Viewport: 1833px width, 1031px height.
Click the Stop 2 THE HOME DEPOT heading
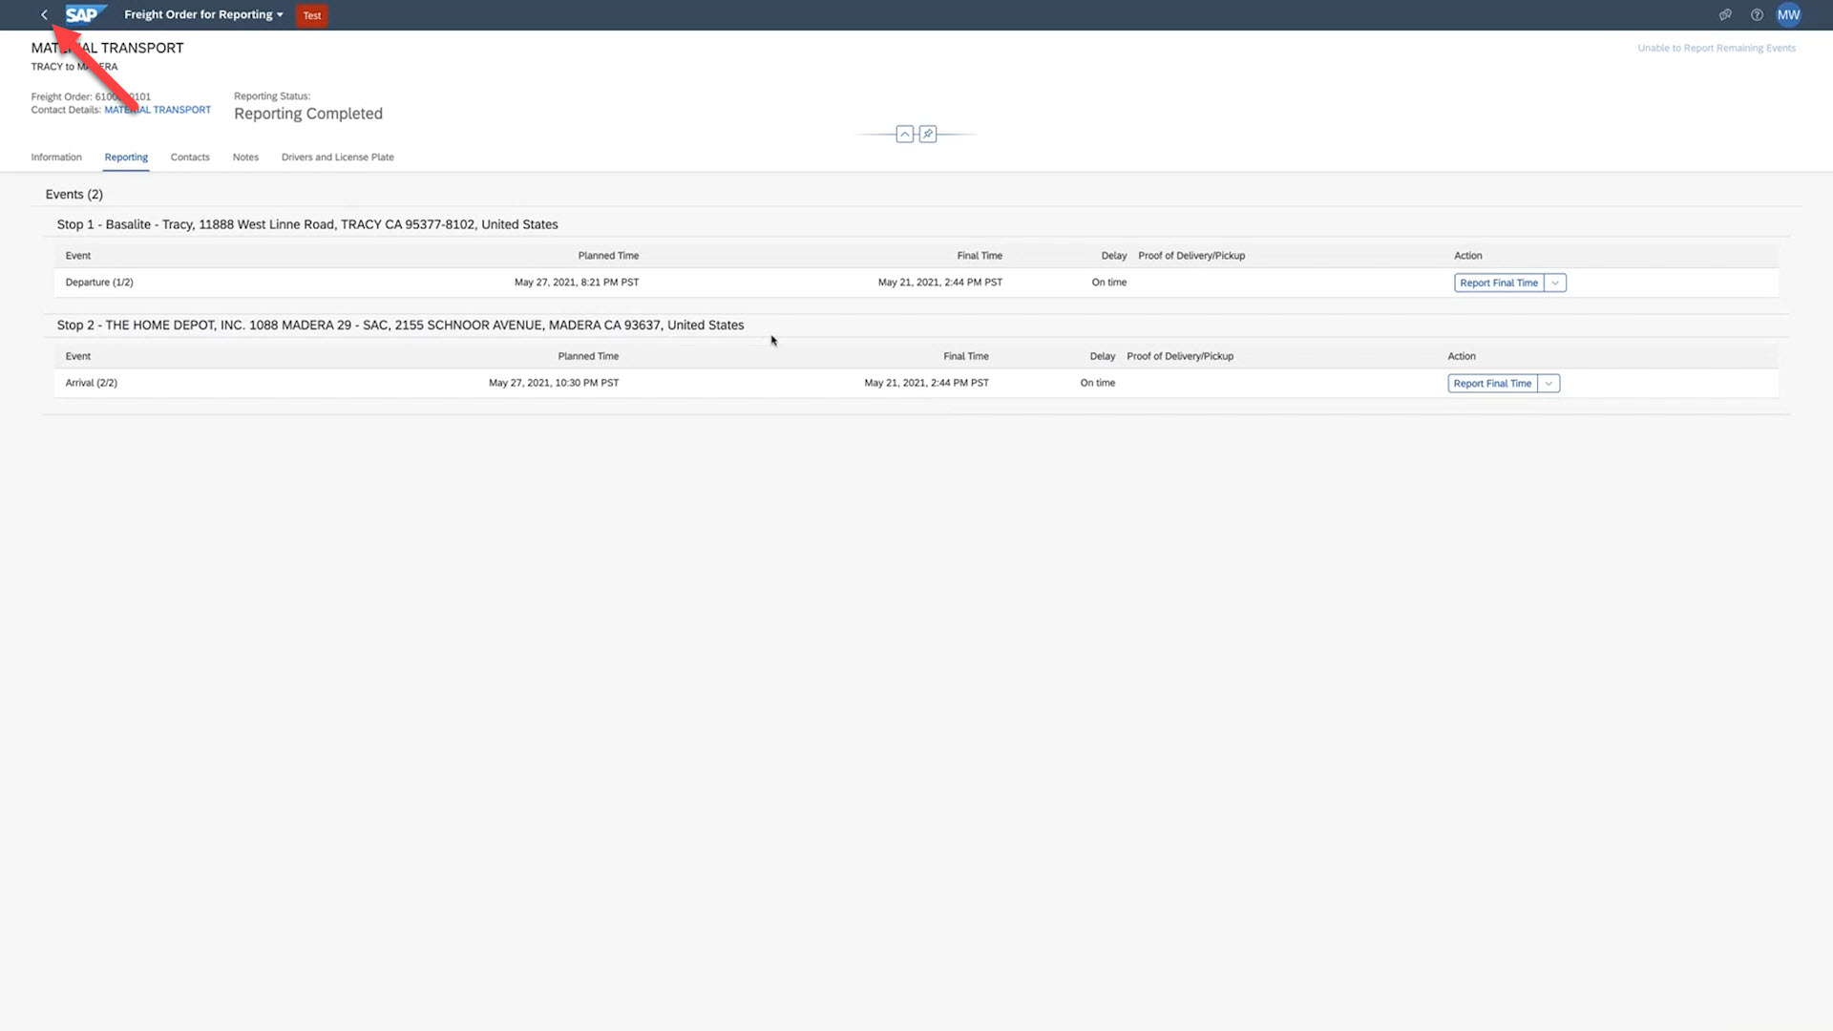(400, 326)
